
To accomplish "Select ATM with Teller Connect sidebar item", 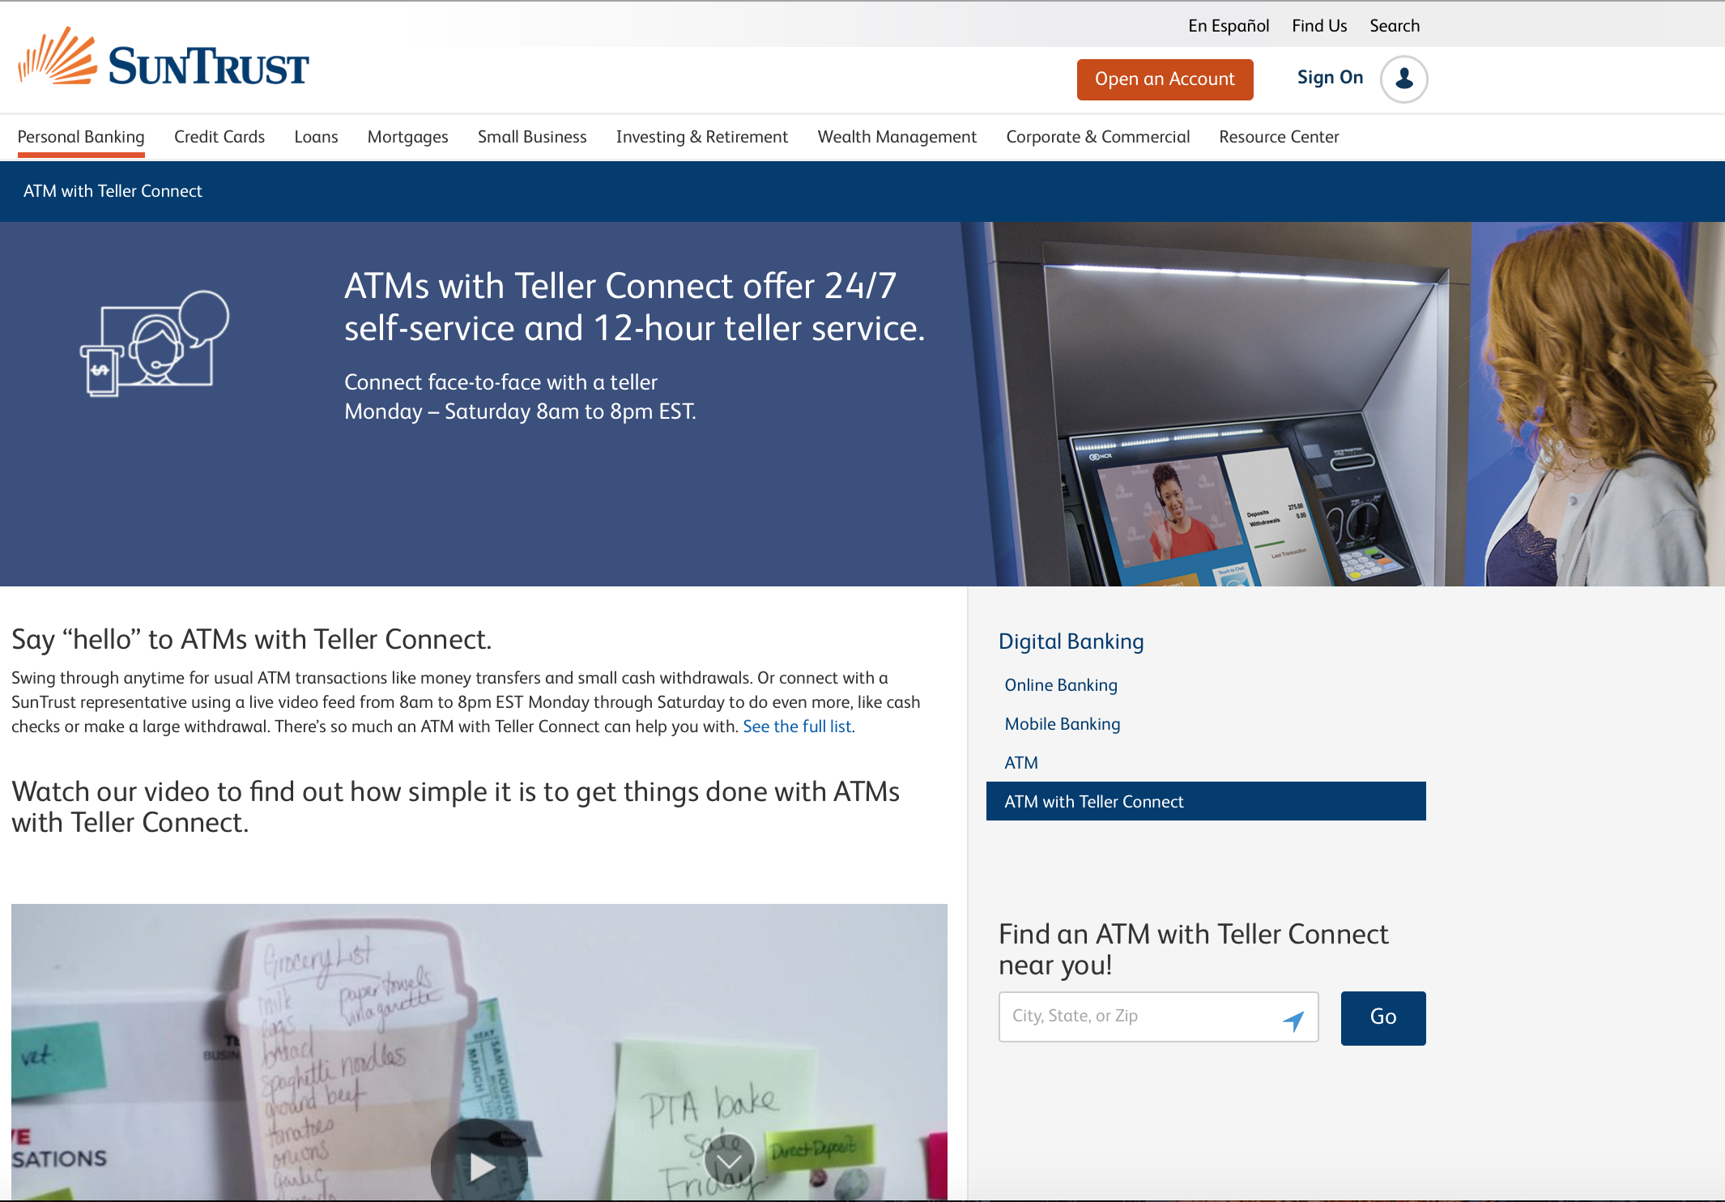I will point(1206,801).
